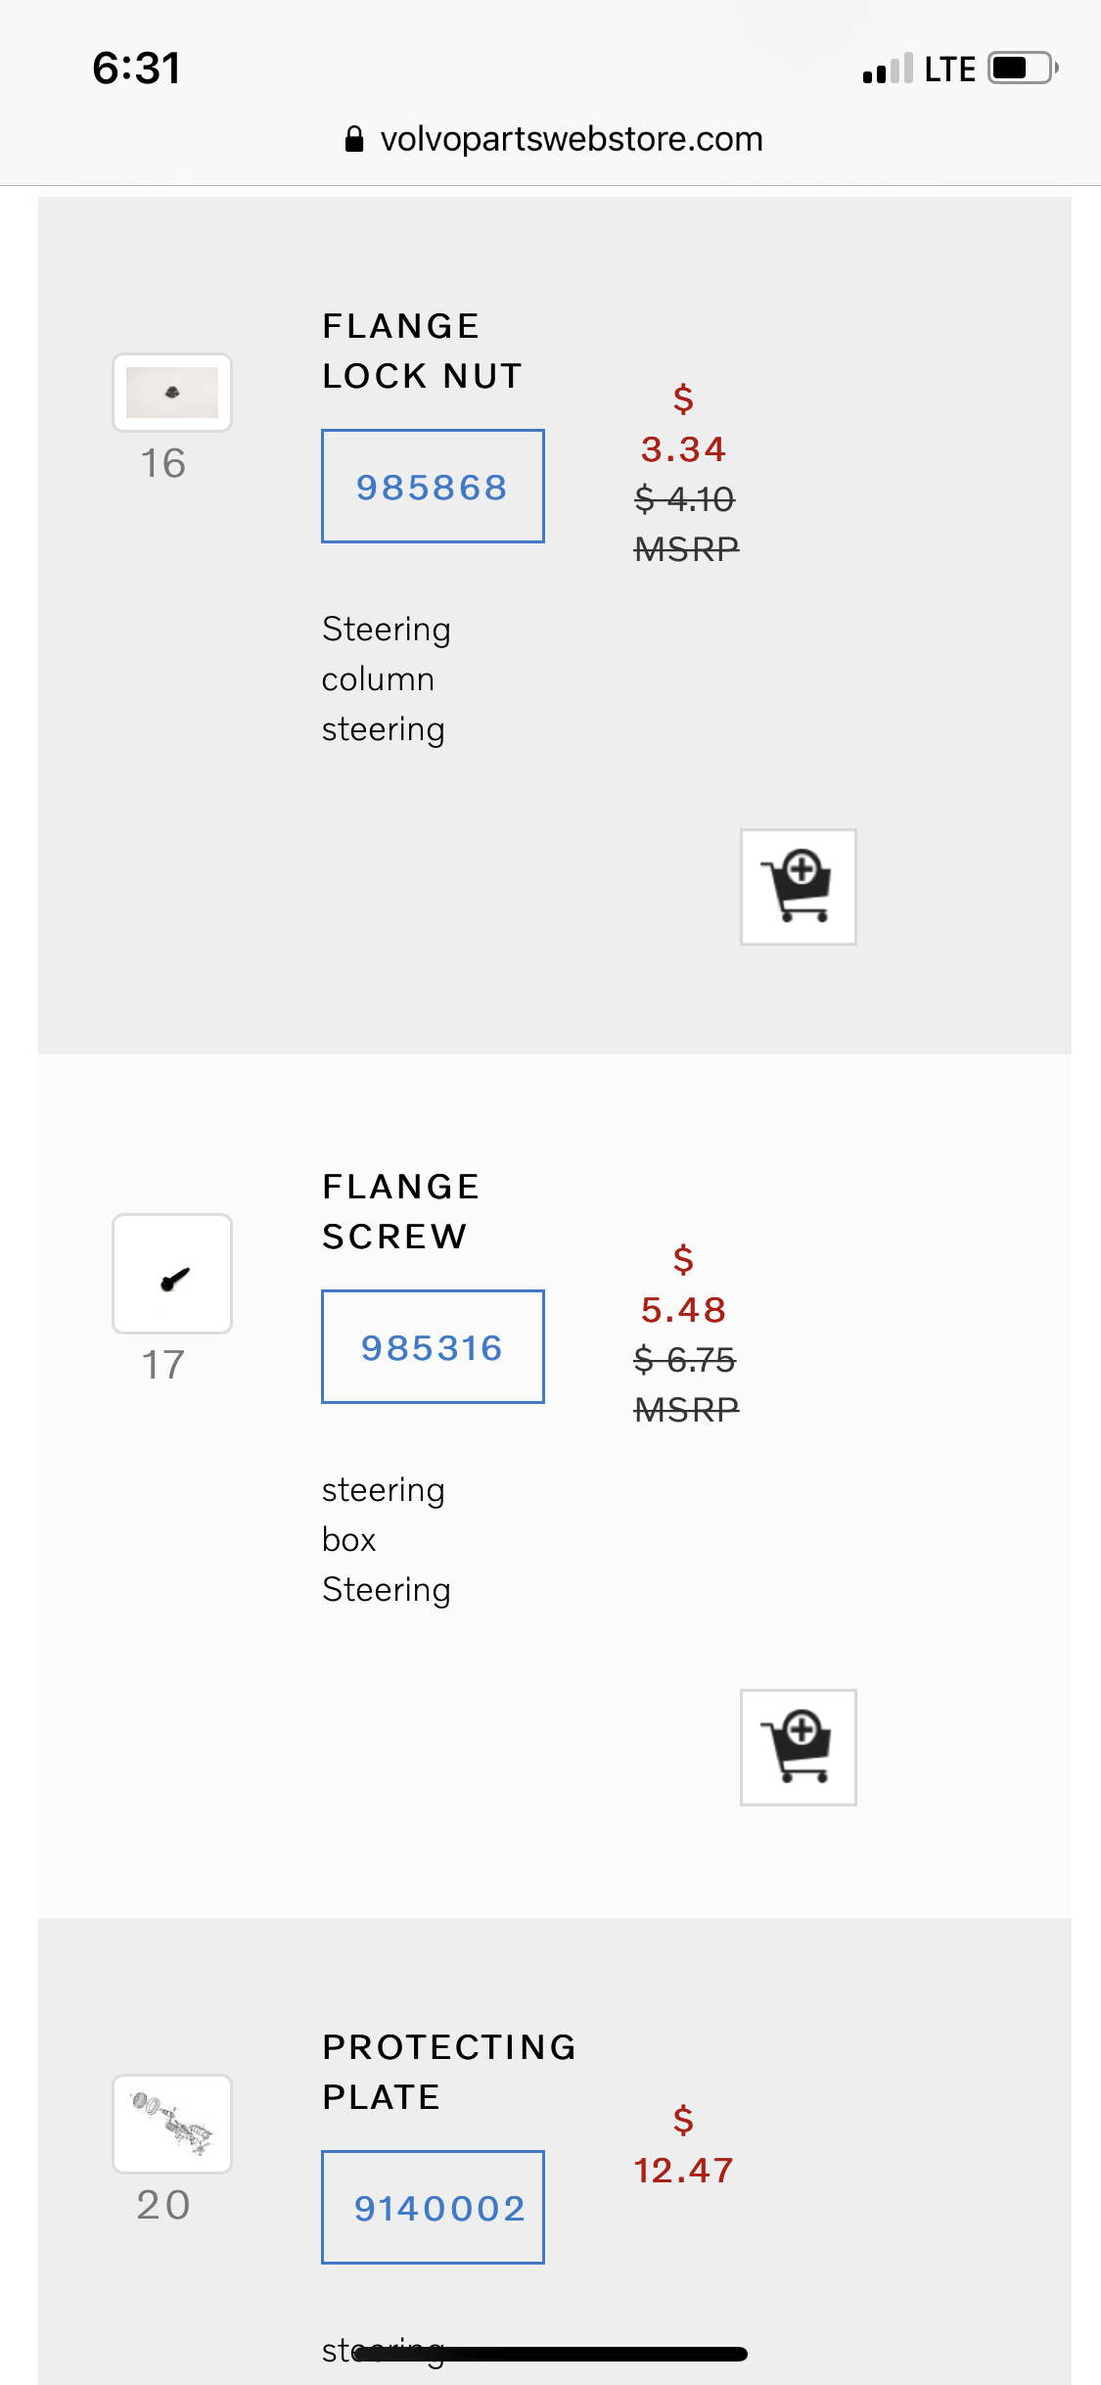Add Flange Lock Nut to cart
This screenshot has width=1101, height=2385.
[x=799, y=887]
